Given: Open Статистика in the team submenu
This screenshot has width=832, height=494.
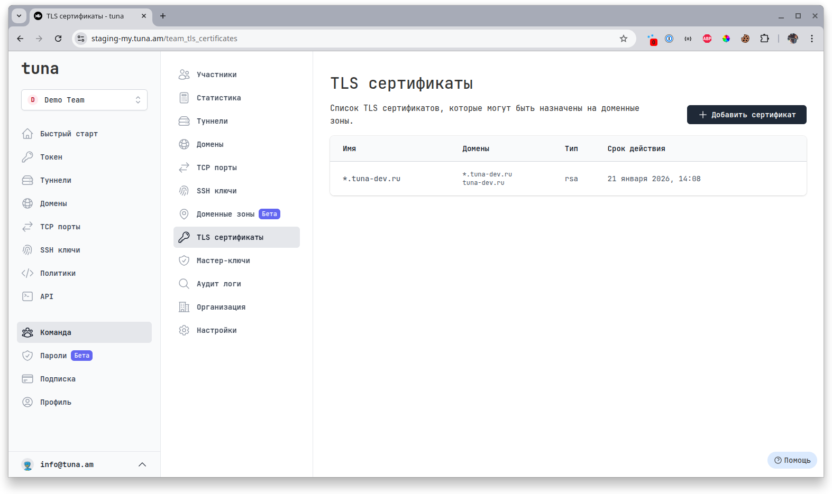Looking at the screenshot, I should [x=236, y=98].
